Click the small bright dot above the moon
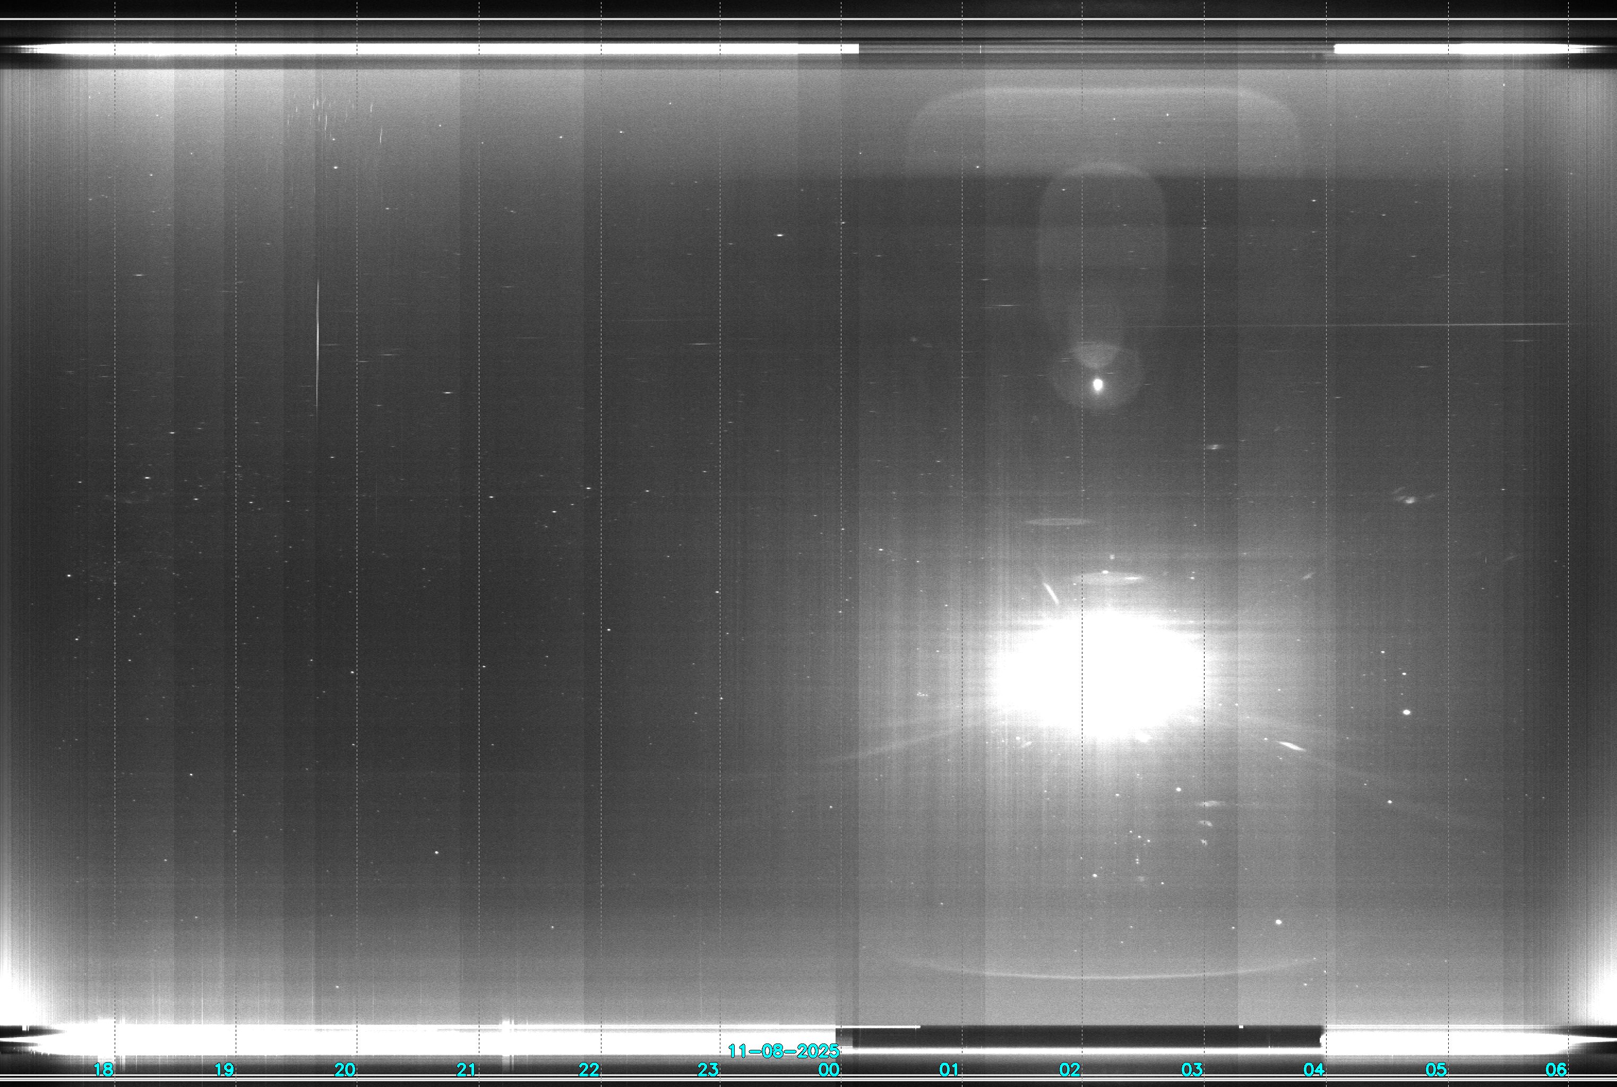Image resolution: width=1617 pixels, height=1087 pixels. click(1098, 384)
